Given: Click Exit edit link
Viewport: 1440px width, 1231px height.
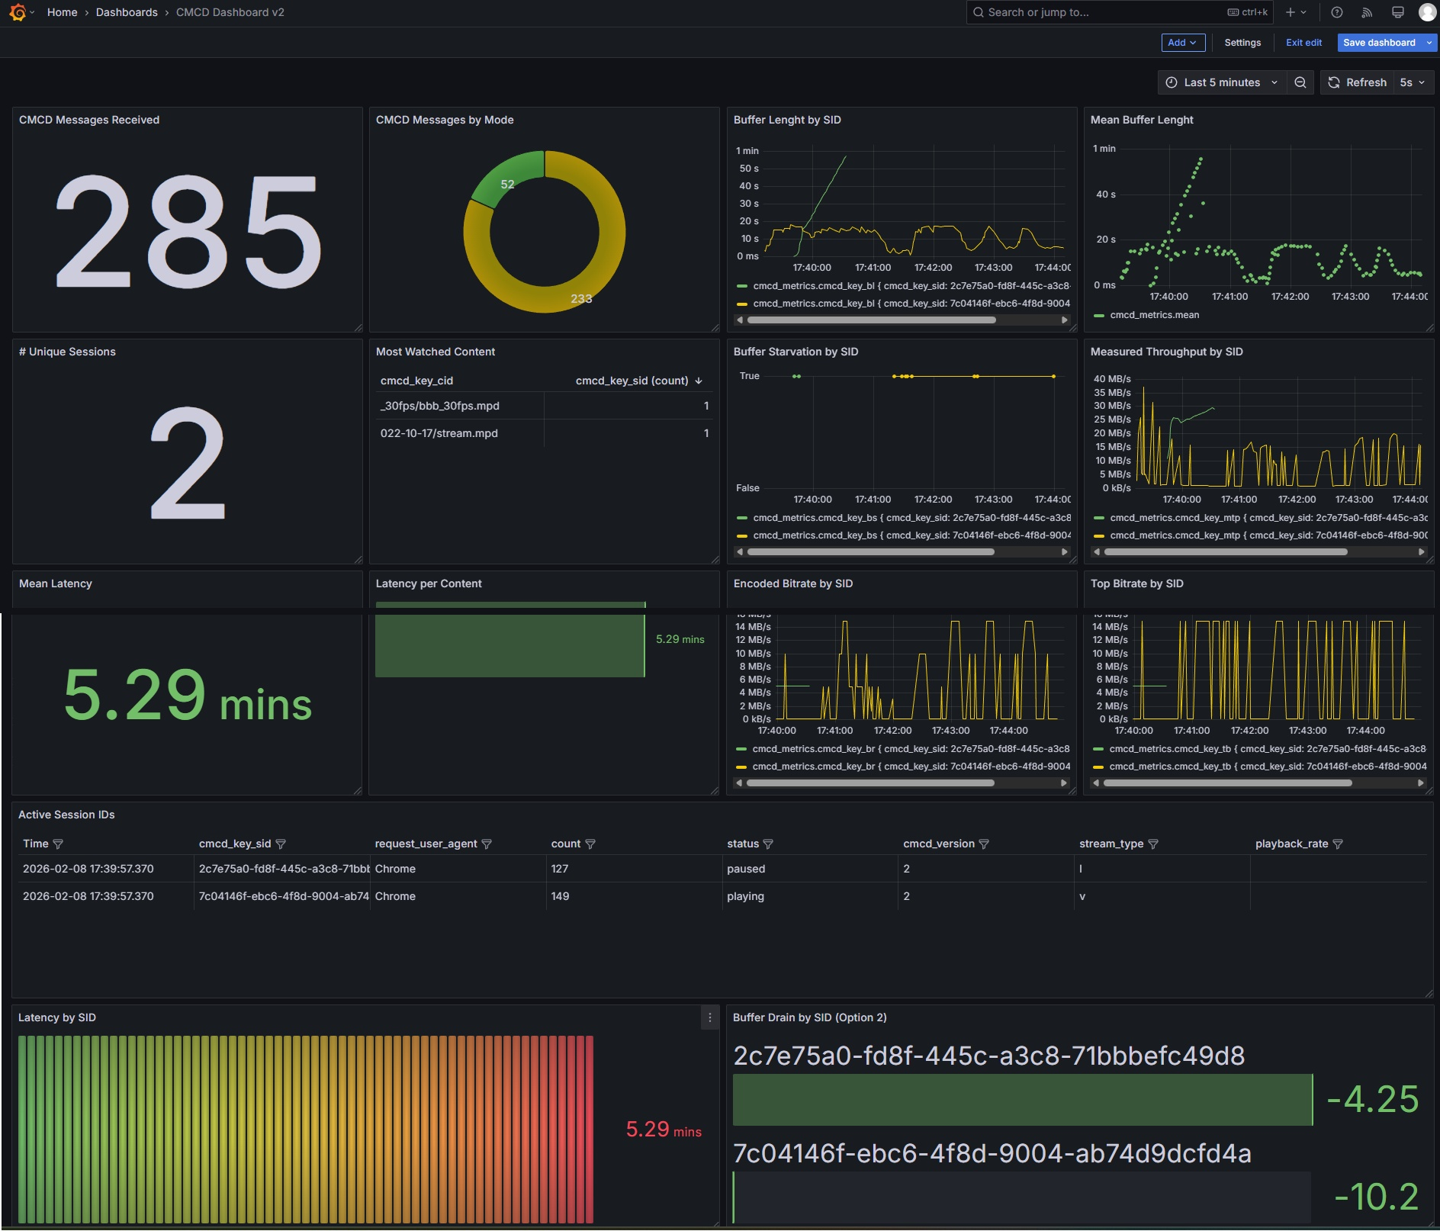Looking at the screenshot, I should 1303,43.
